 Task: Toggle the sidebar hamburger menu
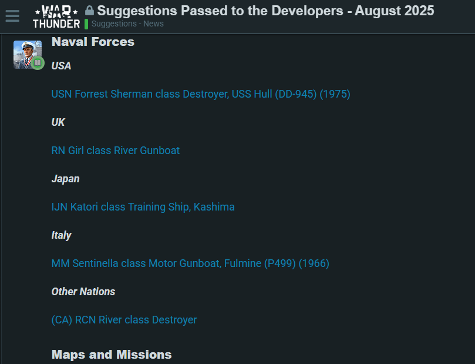[12, 16]
